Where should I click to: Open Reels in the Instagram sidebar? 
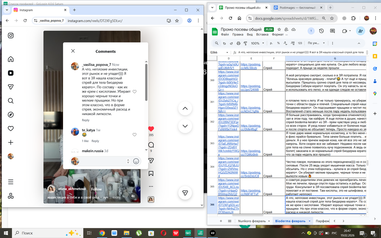click(x=11, y=73)
